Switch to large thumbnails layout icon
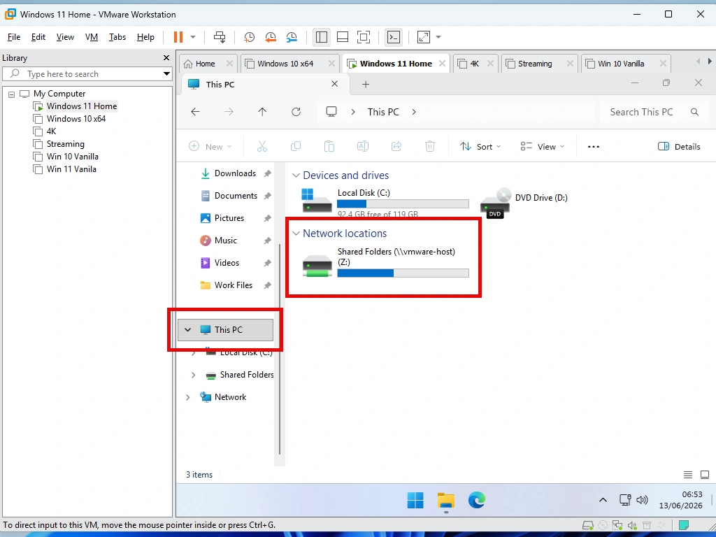This screenshot has width=716, height=537. [x=705, y=475]
